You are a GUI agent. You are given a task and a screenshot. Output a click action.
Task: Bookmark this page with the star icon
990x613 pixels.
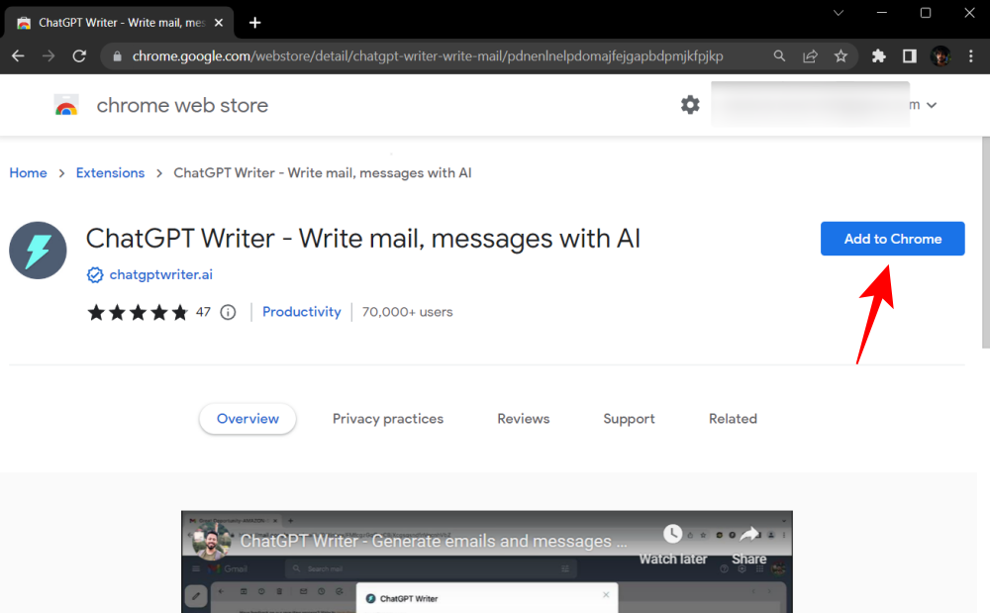(841, 56)
